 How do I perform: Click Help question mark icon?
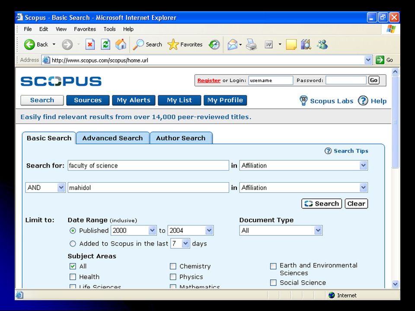coord(363,101)
